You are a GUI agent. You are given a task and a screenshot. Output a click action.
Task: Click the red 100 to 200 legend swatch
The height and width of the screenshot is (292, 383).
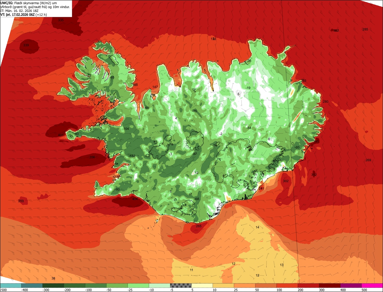click(x=287, y=285)
